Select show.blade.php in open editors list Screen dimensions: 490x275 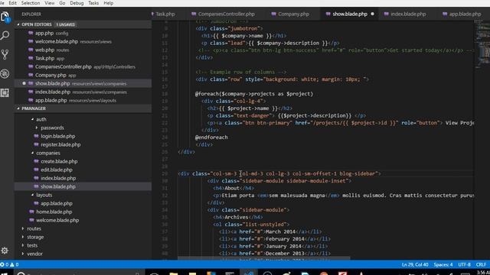83,83
